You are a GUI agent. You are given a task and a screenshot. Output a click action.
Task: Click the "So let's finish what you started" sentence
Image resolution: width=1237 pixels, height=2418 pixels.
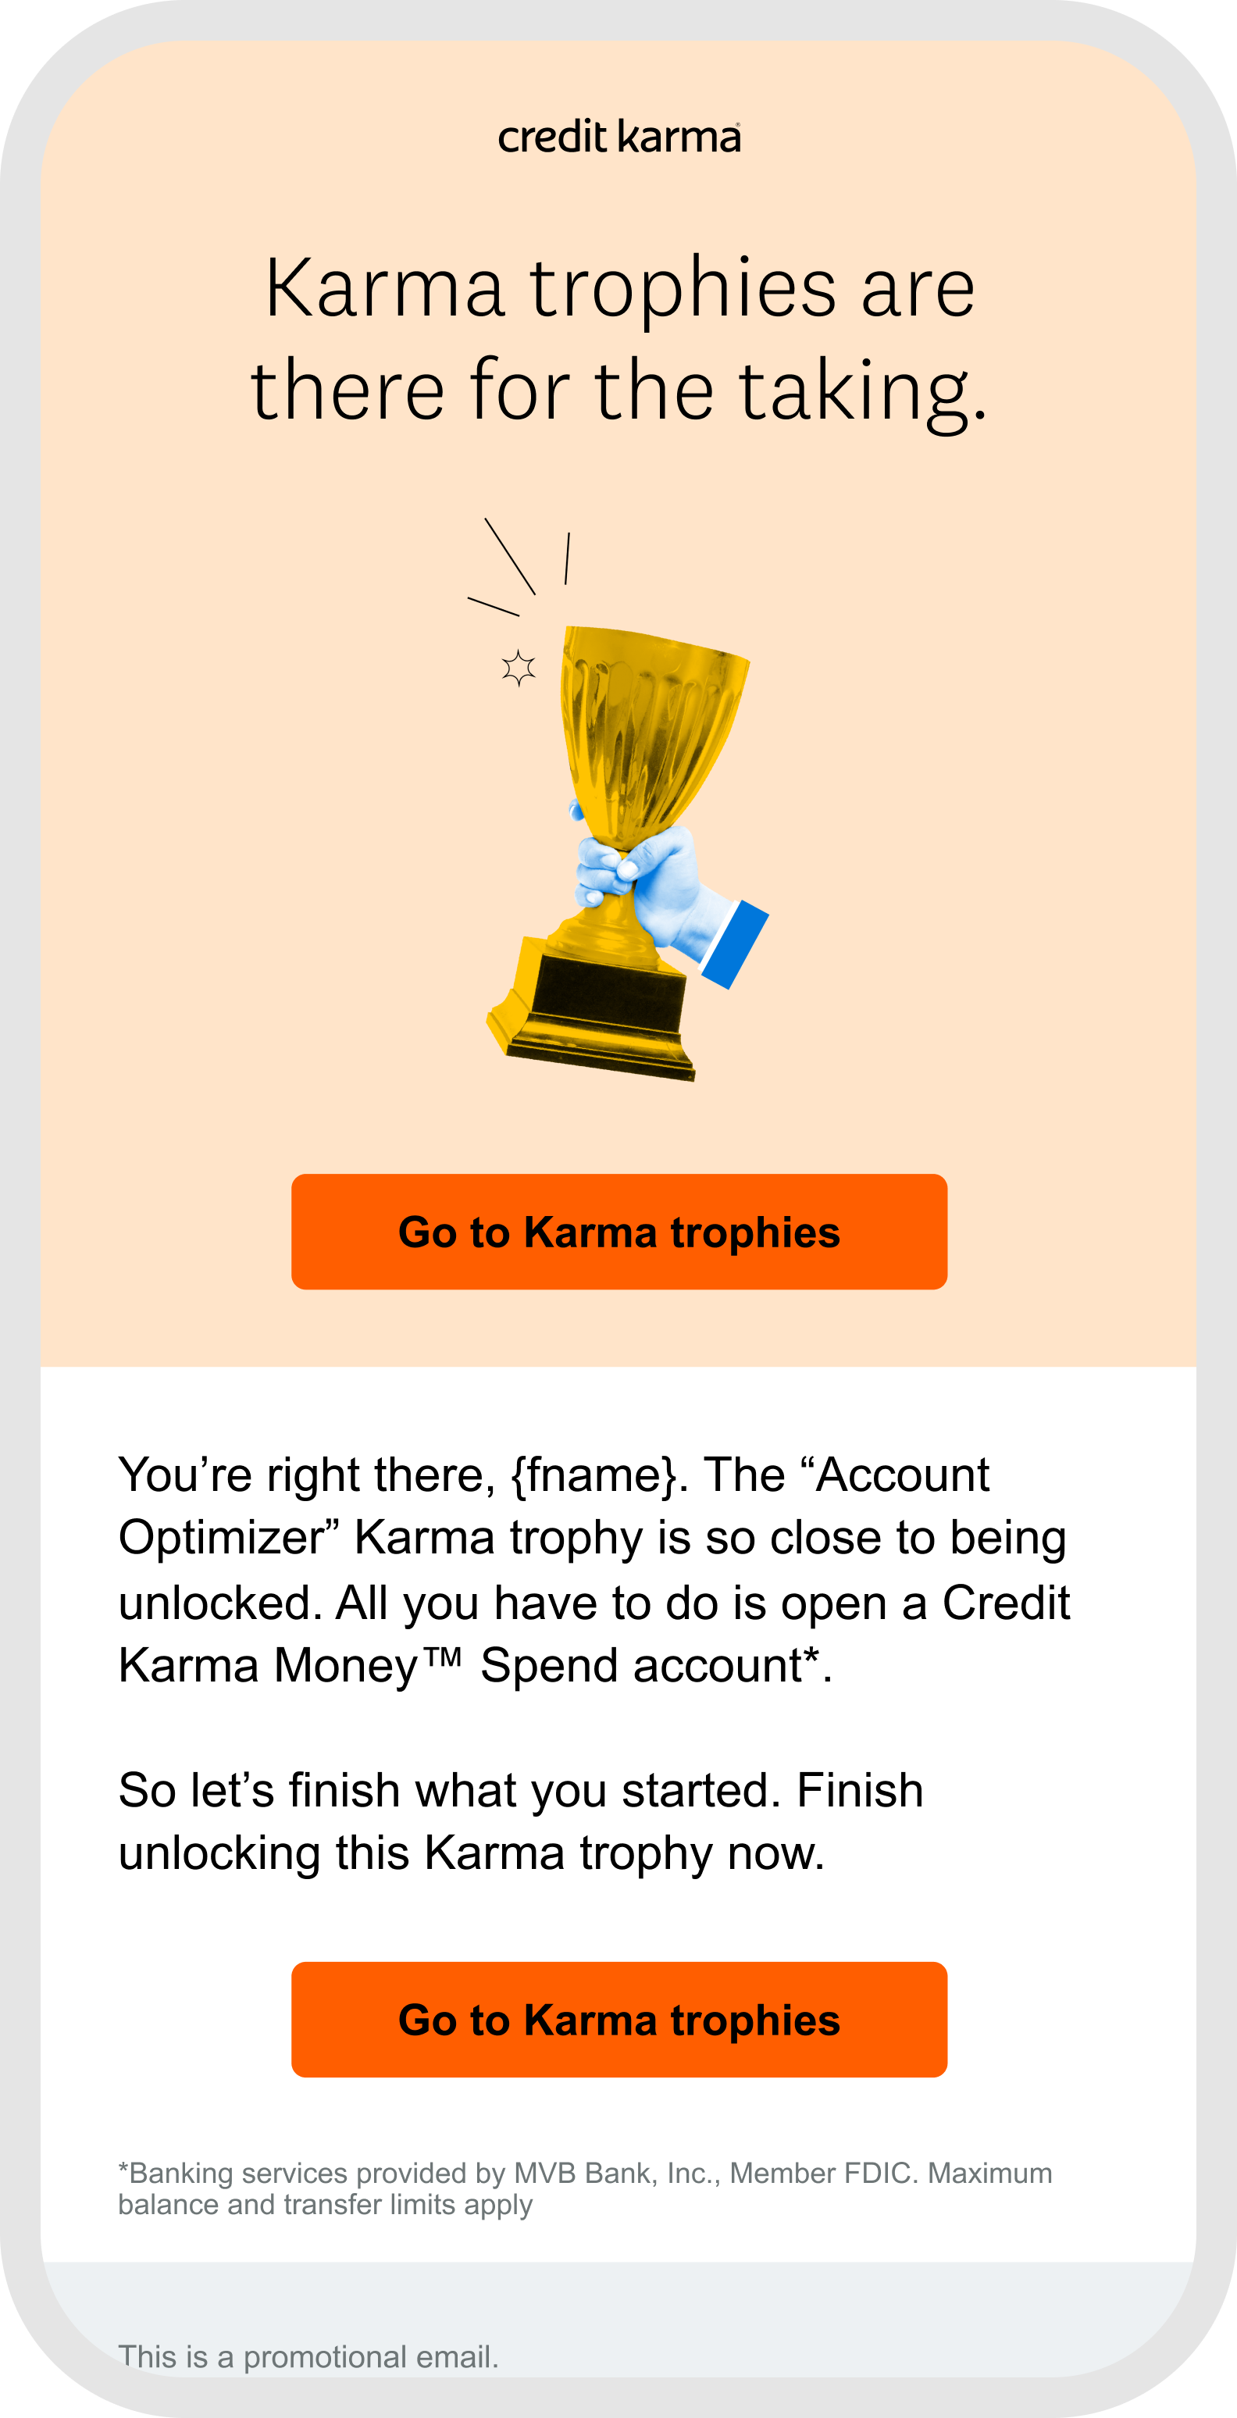[x=448, y=1790]
